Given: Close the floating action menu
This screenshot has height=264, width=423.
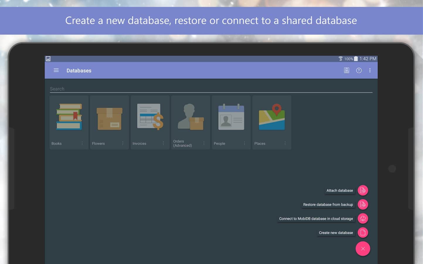Looking at the screenshot, I should point(363,249).
